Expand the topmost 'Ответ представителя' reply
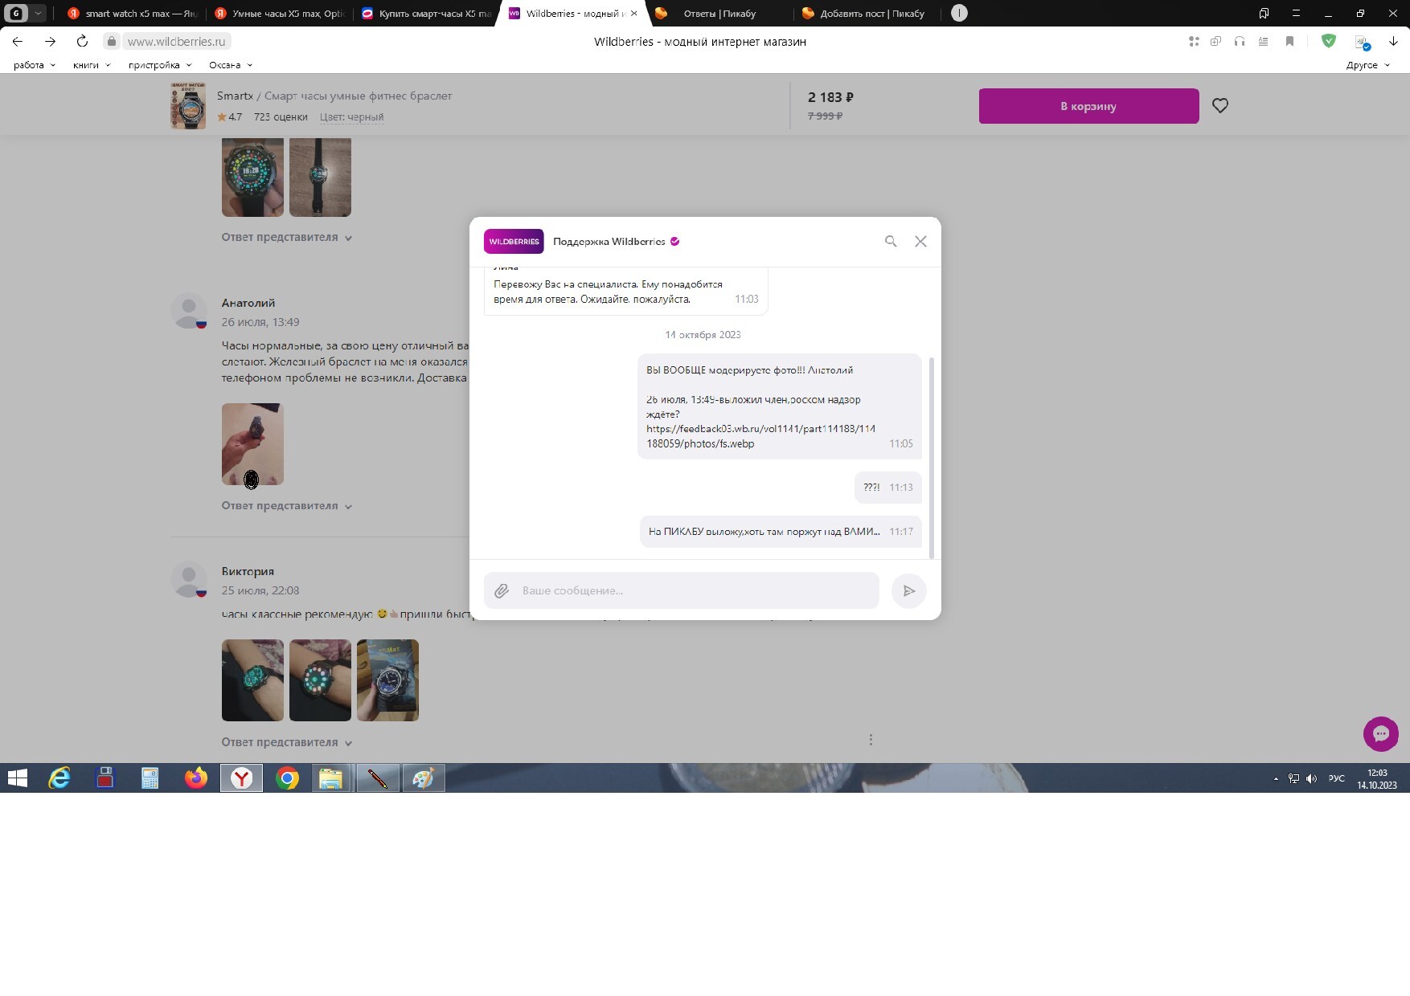1410x996 pixels. (287, 238)
